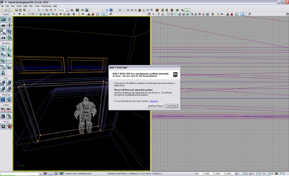Screen dimensions: 289x176
Task: Click the CSG Add brush icon
Action: (x=3, y=83)
